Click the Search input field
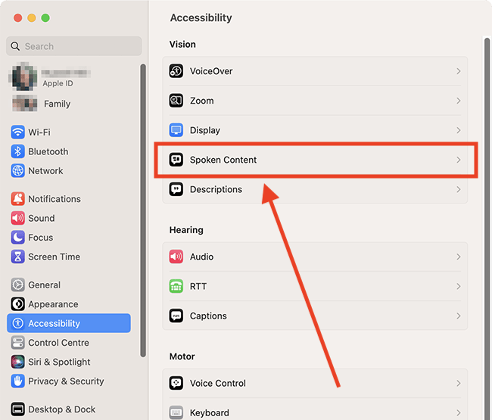The image size is (492, 420). (73, 46)
